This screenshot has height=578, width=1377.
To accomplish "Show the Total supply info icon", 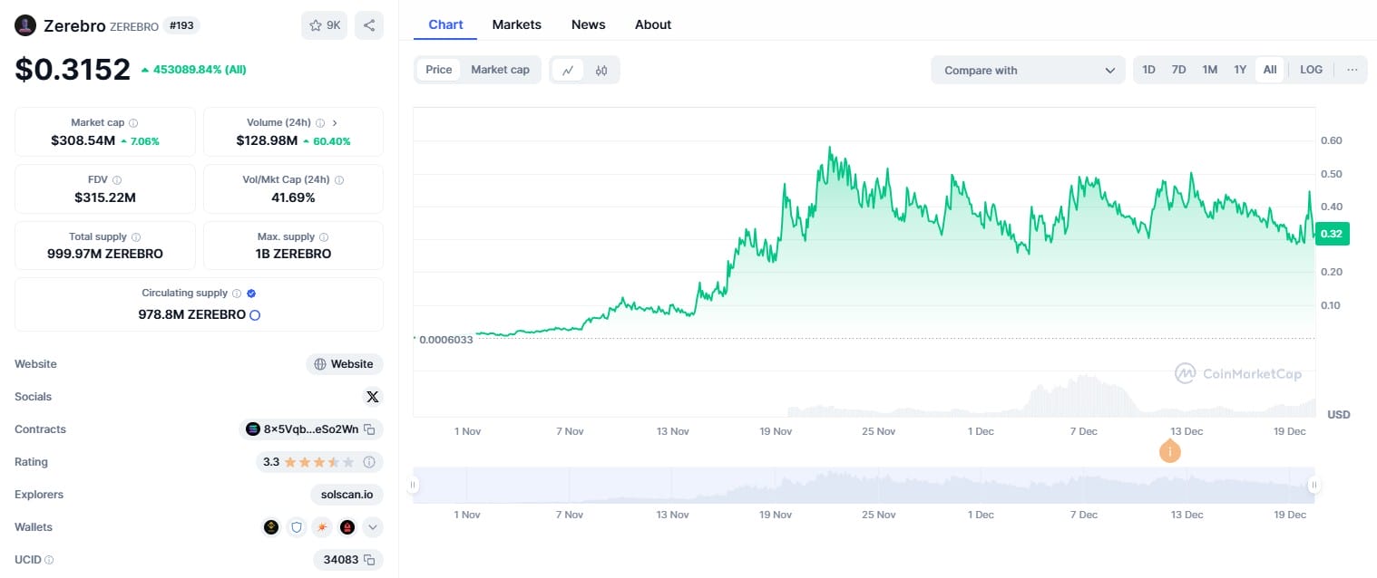I will [136, 237].
